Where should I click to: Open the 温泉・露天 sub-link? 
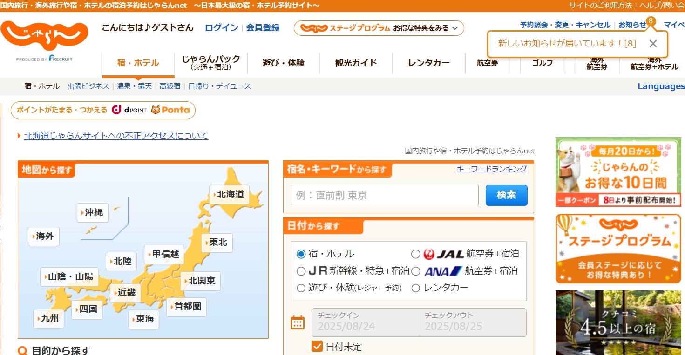click(x=135, y=86)
